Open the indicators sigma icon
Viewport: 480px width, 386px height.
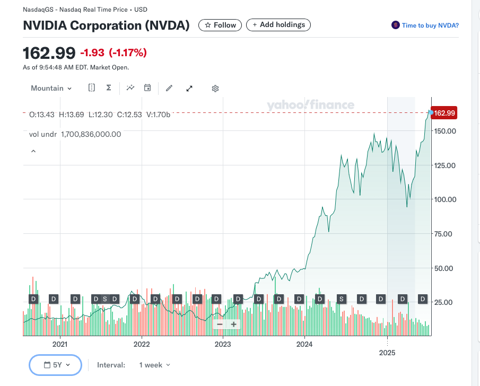tap(108, 88)
